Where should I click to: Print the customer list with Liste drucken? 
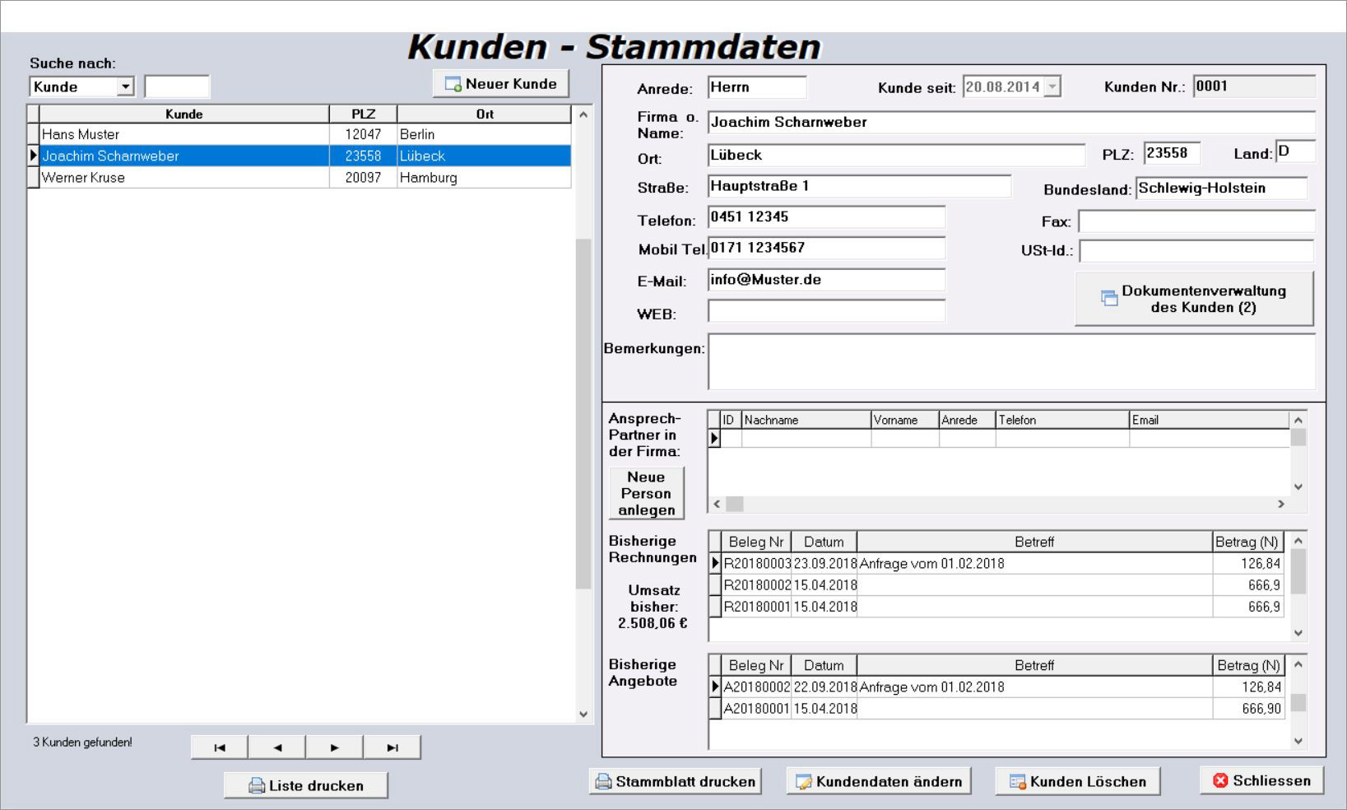tap(306, 785)
